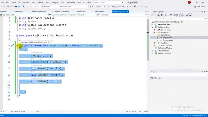The image size is (208, 117).
Task: Click '2 references' above the Get method
Action: tap(36, 53)
